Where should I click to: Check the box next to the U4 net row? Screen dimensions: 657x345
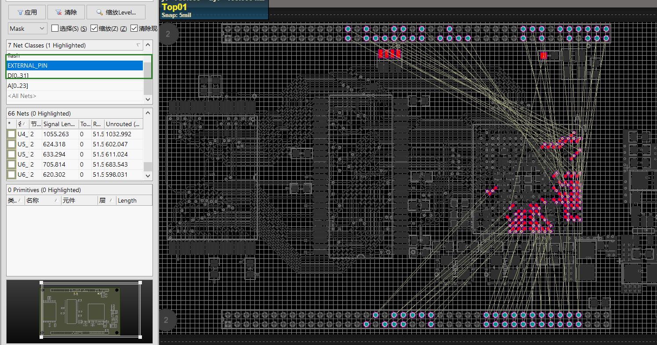coord(11,134)
